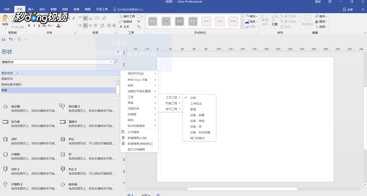
Task: Click the bullet list icon
Action: point(97,18)
